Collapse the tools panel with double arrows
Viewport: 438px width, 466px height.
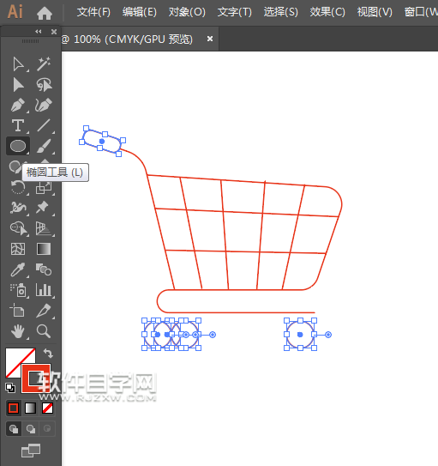click(x=39, y=32)
